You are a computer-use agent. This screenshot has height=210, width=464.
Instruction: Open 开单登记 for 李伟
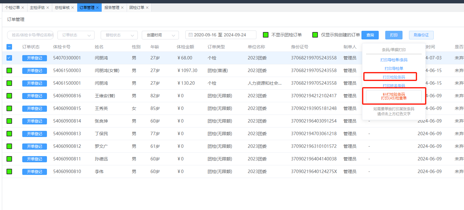point(35,172)
